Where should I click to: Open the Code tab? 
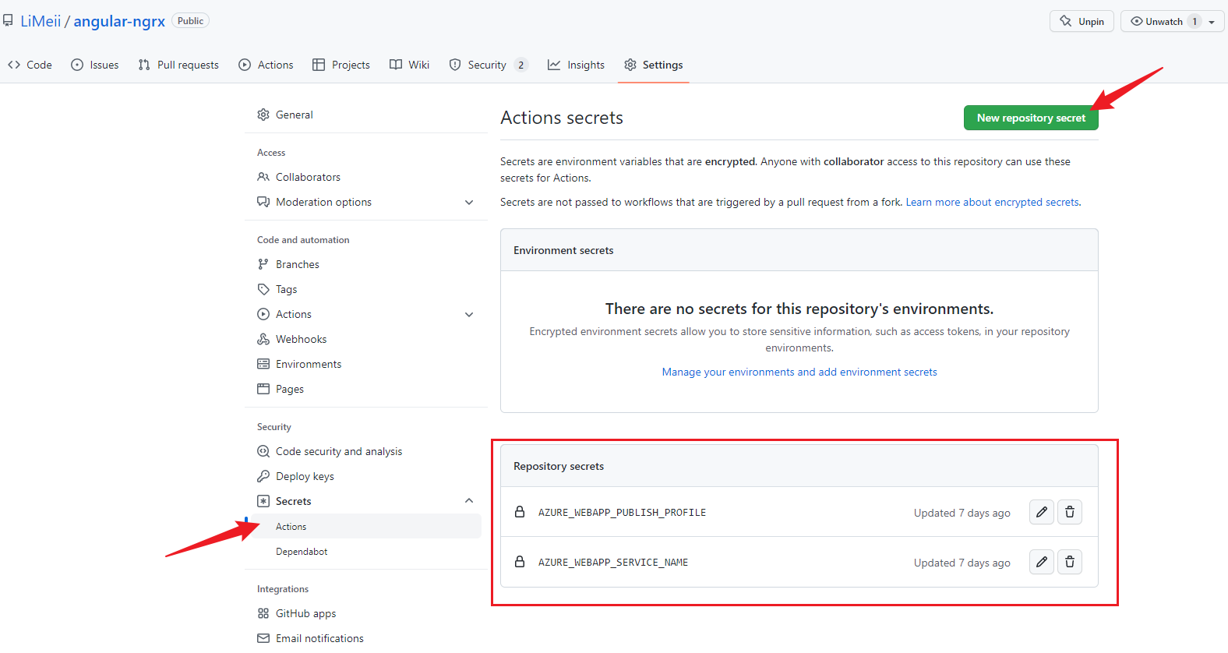coord(30,65)
